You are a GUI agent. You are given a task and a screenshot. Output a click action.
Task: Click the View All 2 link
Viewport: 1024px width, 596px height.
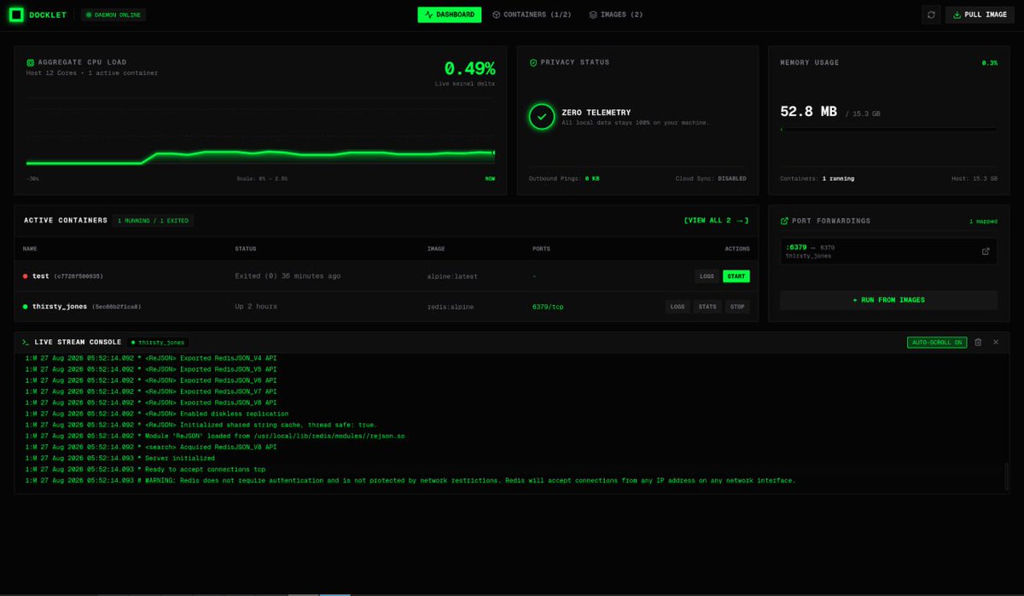point(716,220)
